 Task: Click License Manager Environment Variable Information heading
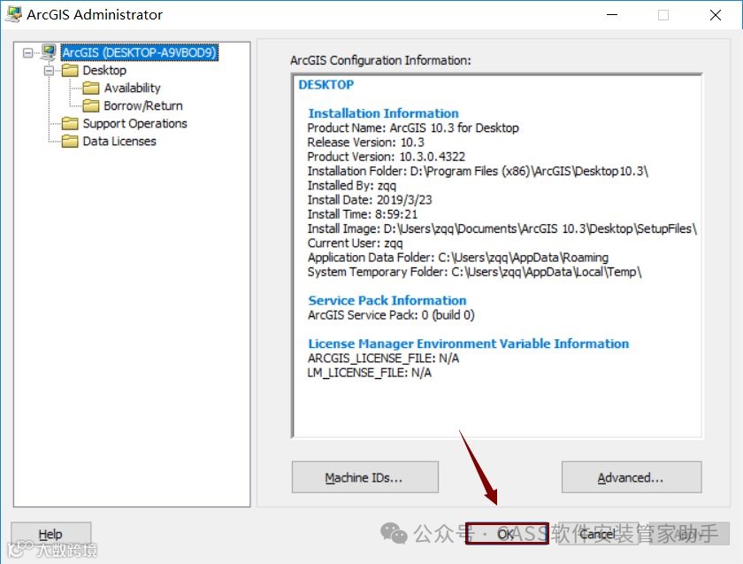pyautogui.click(x=468, y=344)
